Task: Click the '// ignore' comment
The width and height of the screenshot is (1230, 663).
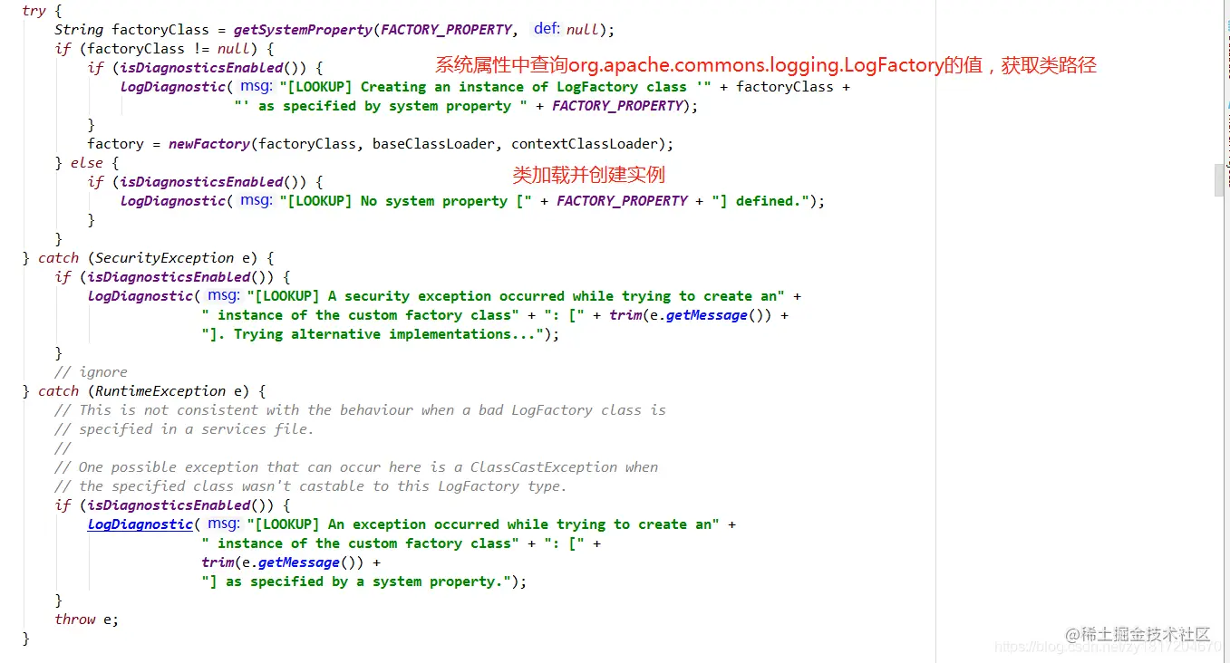Action: [91, 372]
